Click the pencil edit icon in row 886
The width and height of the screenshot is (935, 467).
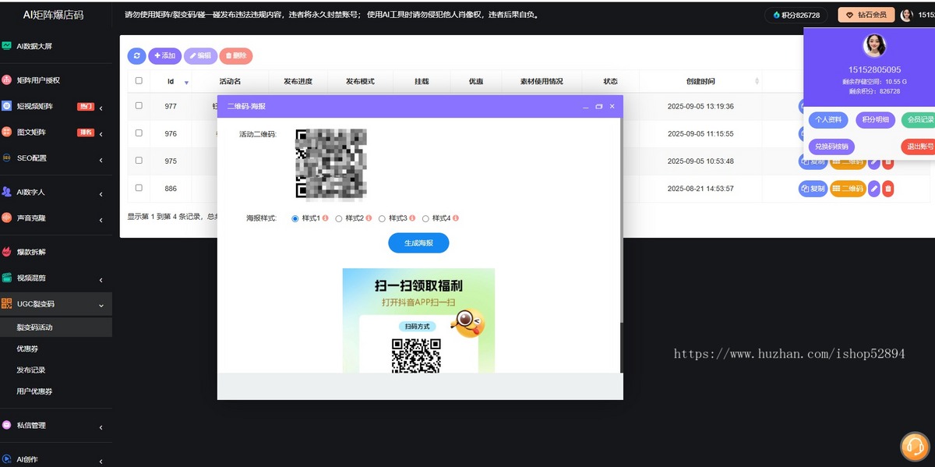874,189
